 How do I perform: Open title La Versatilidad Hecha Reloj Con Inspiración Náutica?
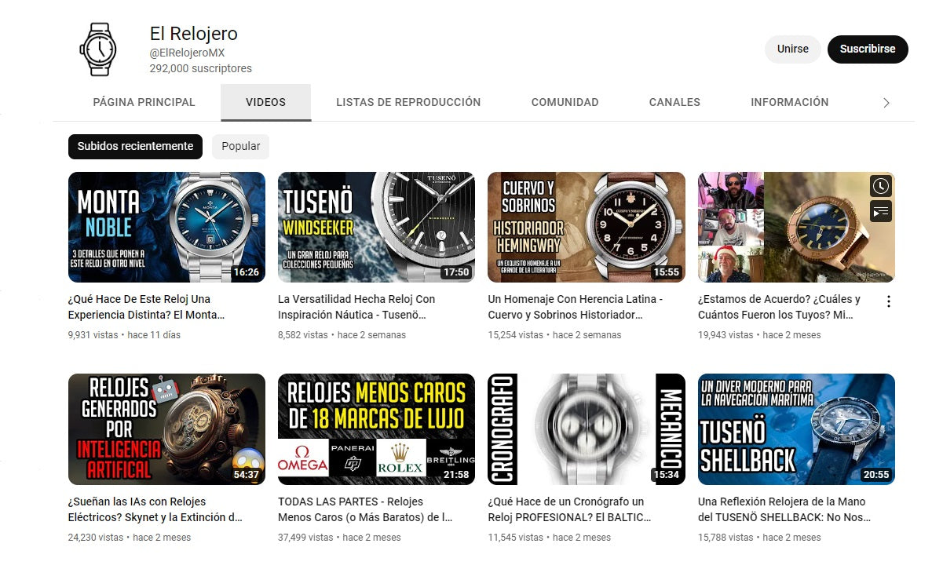pyautogui.click(x=356, y=307)
